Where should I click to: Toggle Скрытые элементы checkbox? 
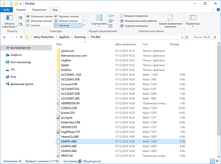pyautogui.click(x=122, y=26)
